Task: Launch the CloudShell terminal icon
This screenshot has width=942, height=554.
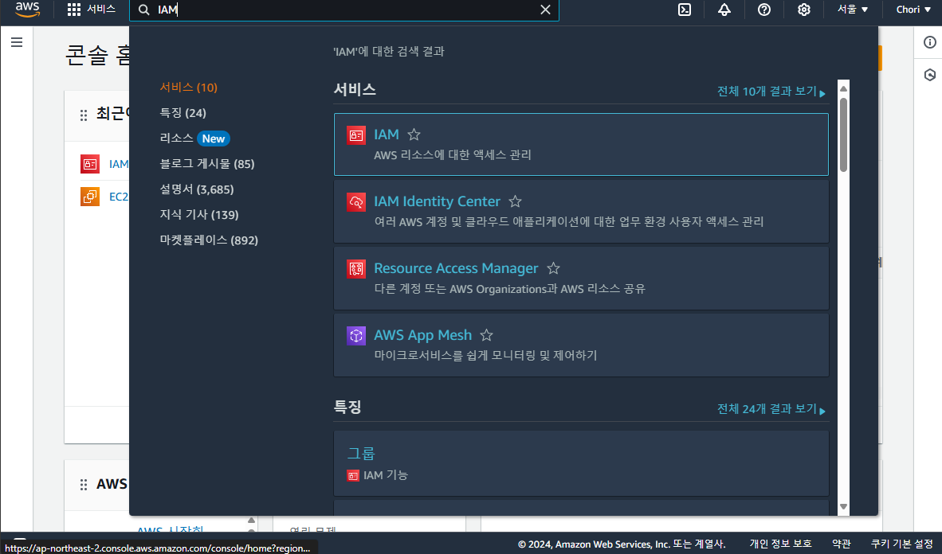Action: coord(685,10)
